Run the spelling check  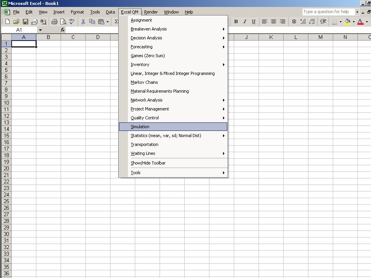(x=72, y=22)
